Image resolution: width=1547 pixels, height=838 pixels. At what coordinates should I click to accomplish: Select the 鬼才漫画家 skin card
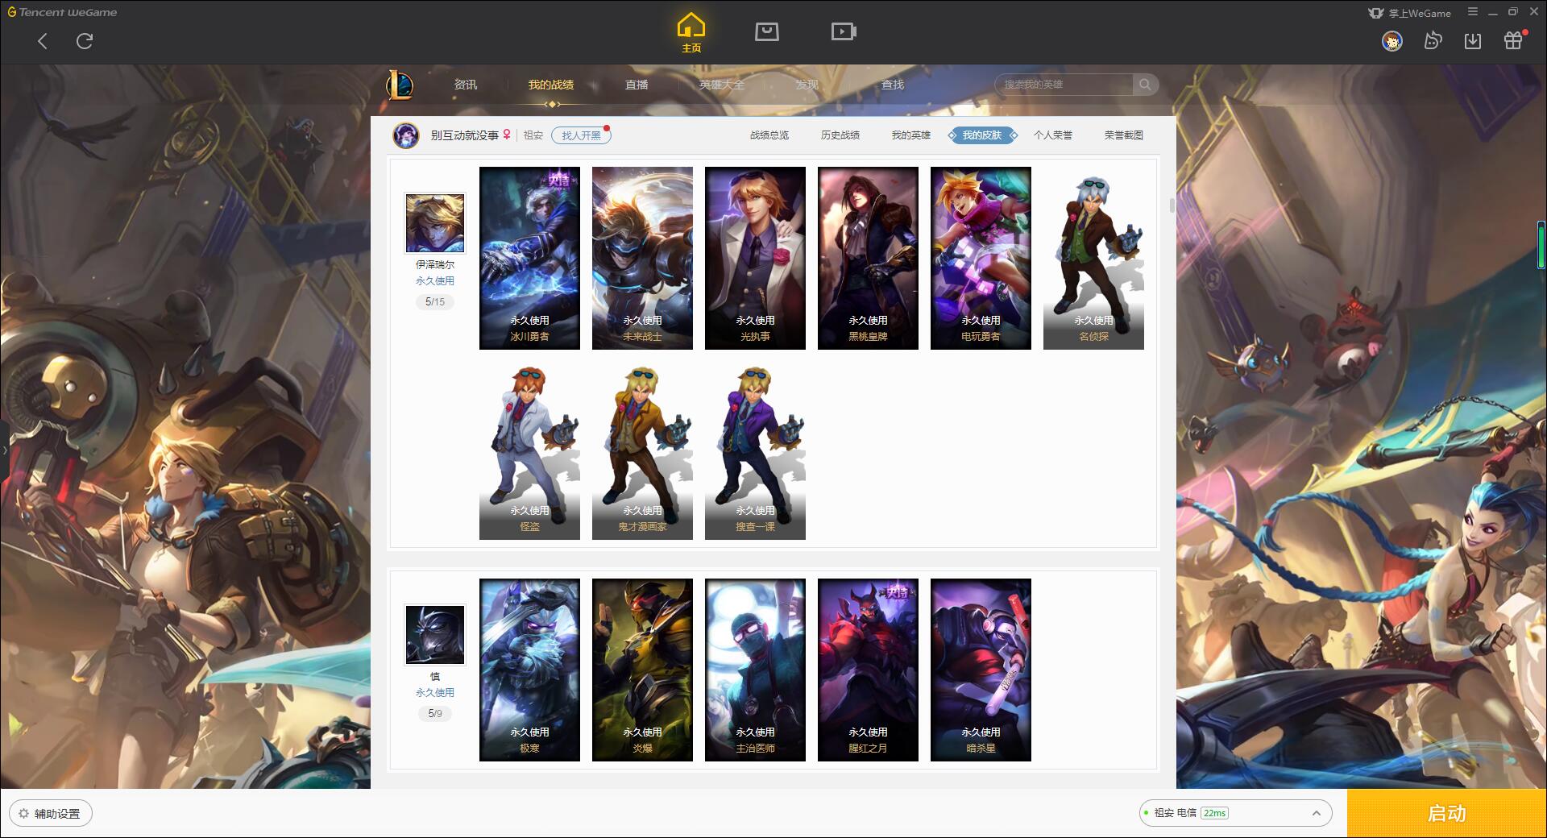point(642,448)
